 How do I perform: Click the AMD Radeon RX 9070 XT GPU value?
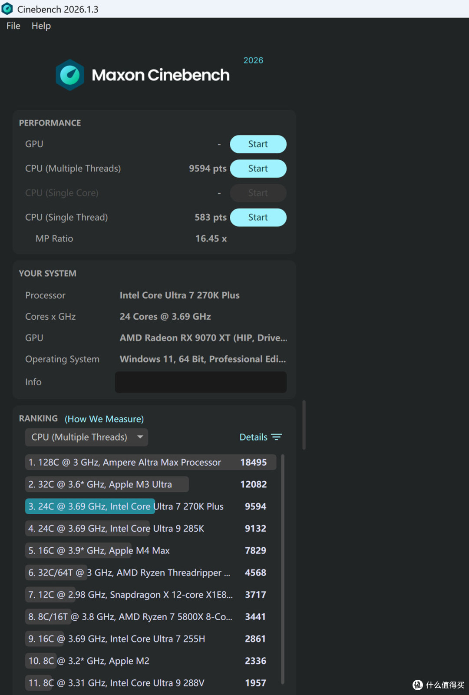(203, 338)
